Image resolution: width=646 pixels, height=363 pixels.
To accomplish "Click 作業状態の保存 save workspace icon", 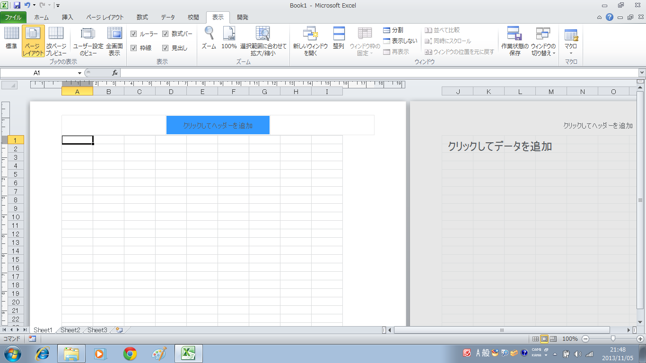I will 515,41.
